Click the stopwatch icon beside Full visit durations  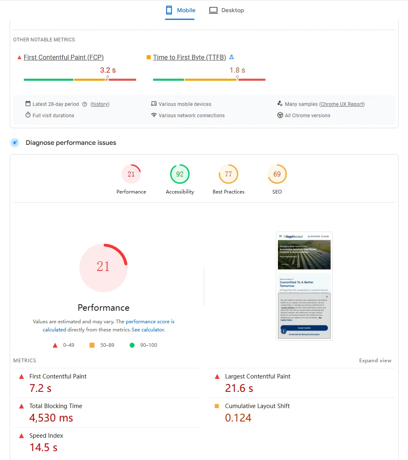point(28,115)
